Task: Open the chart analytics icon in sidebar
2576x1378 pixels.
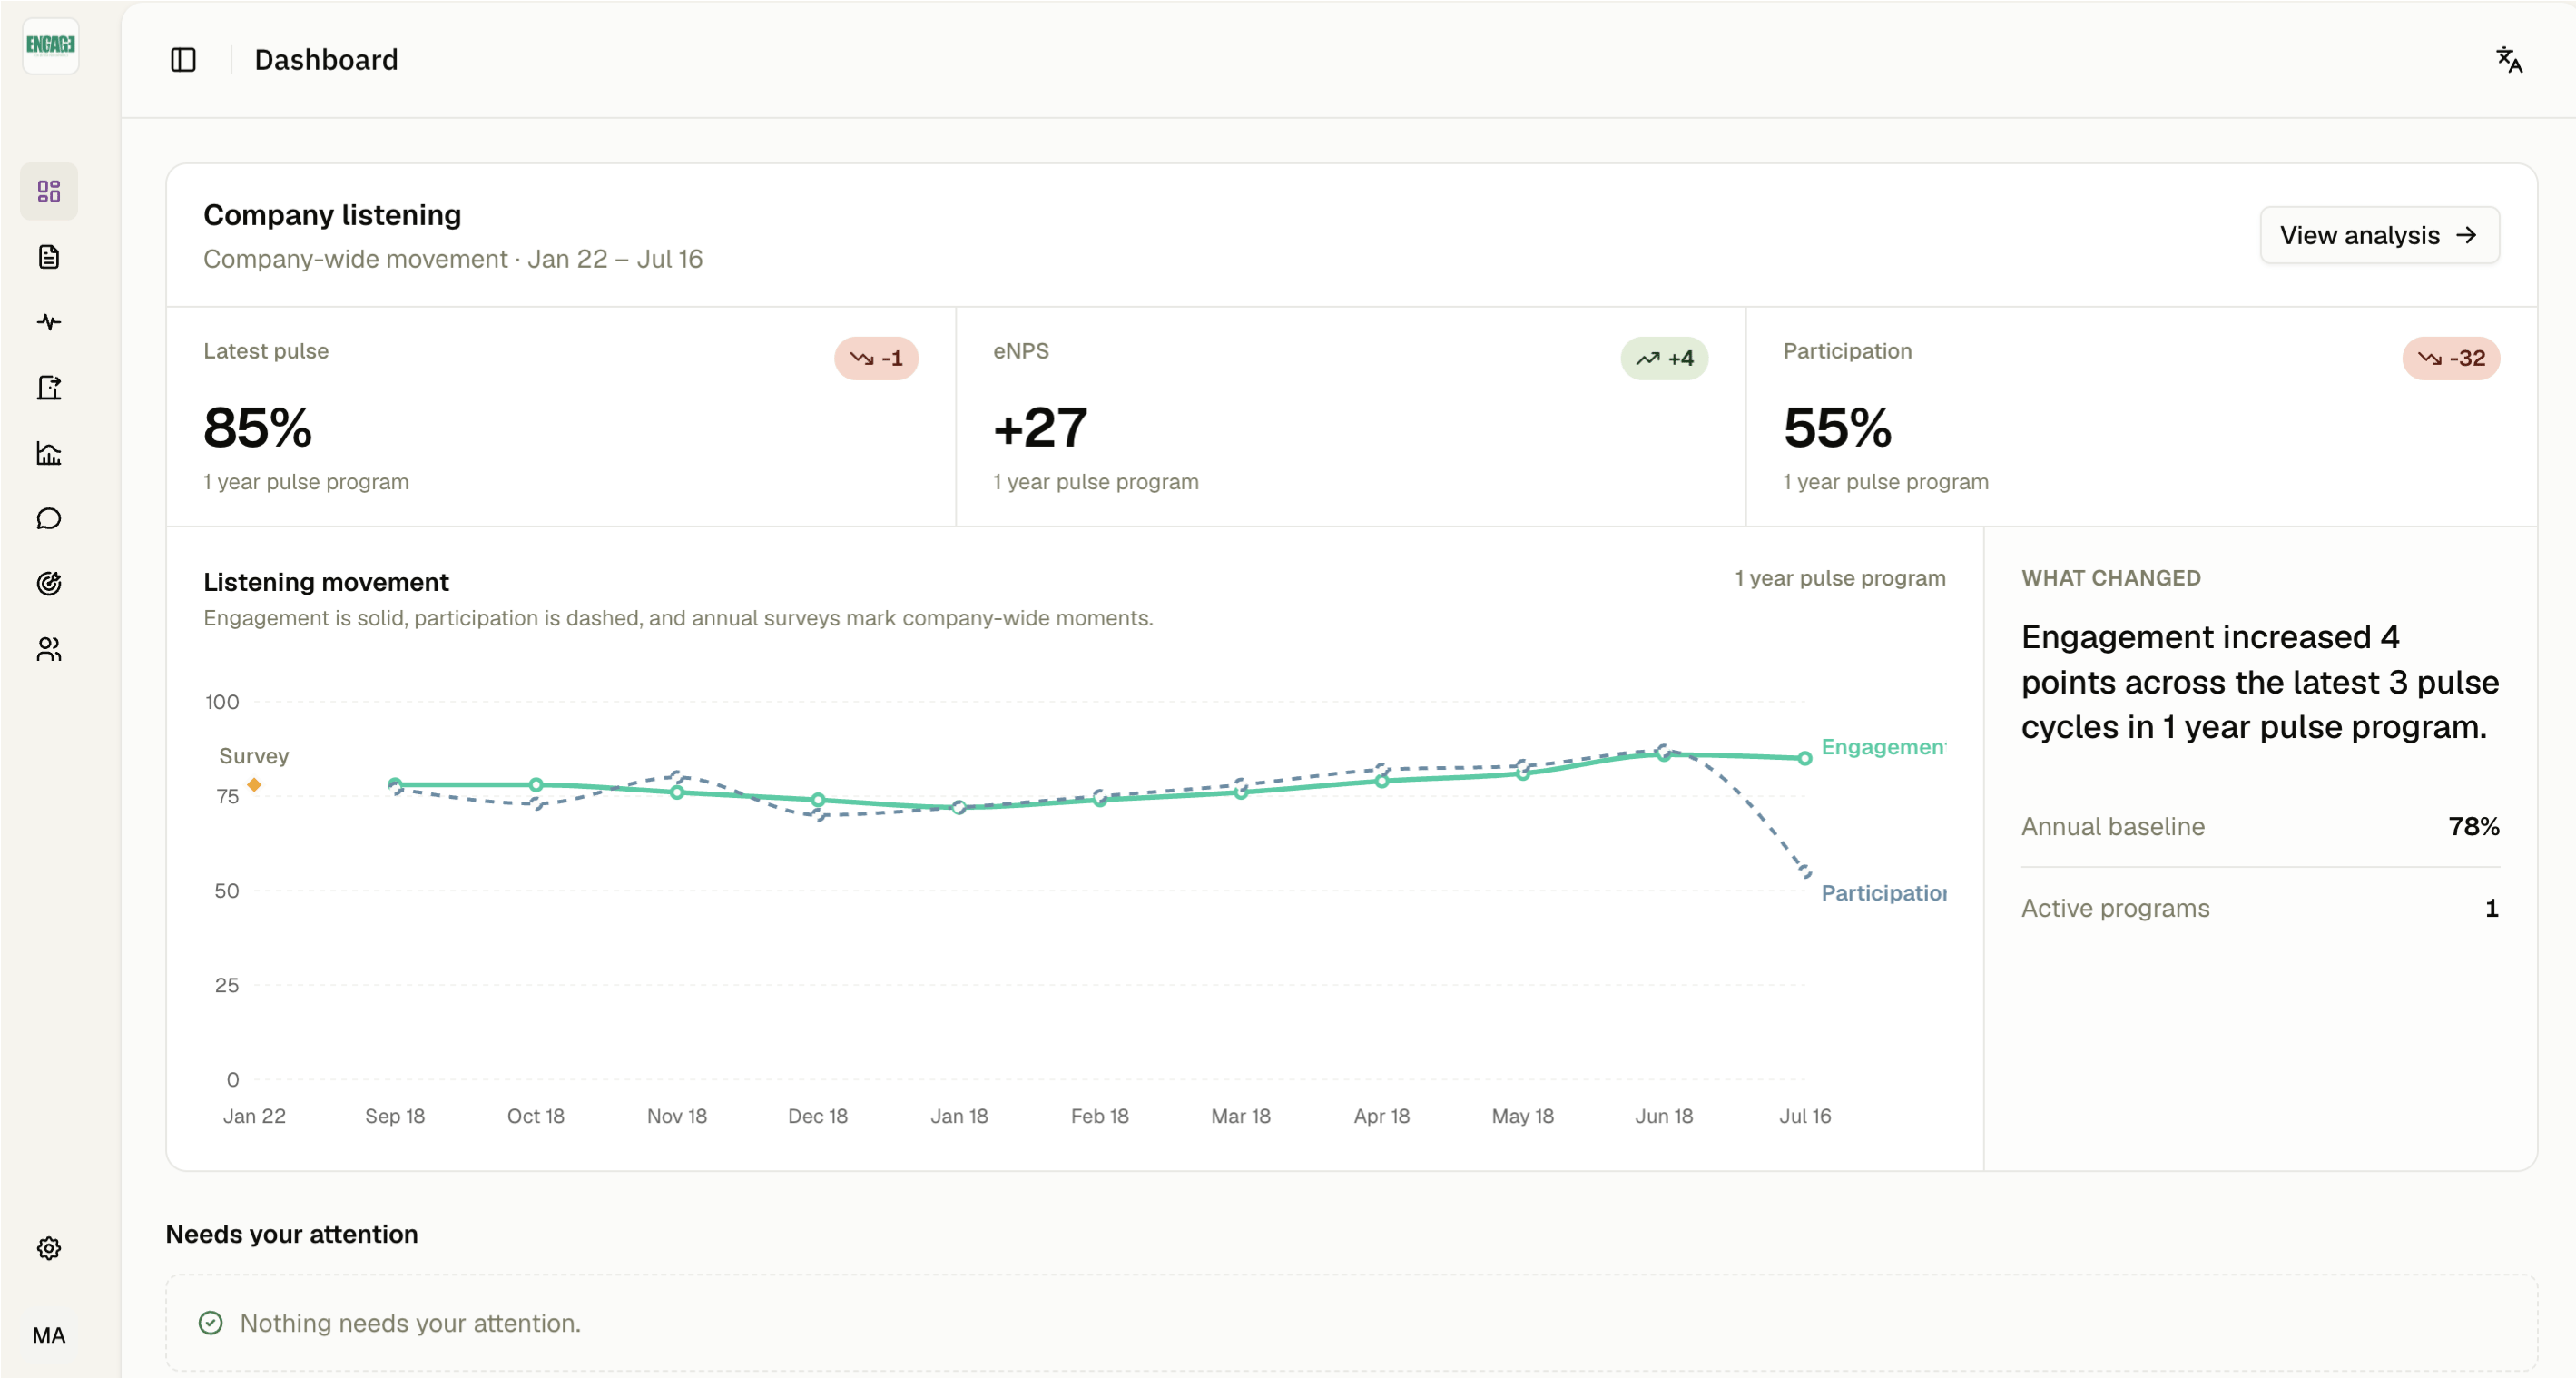Action: [x=49, y=453]
